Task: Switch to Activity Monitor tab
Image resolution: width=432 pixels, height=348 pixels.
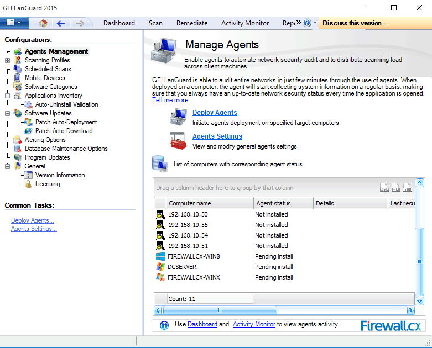Action: pyautogui.click(x=245, y=23)
